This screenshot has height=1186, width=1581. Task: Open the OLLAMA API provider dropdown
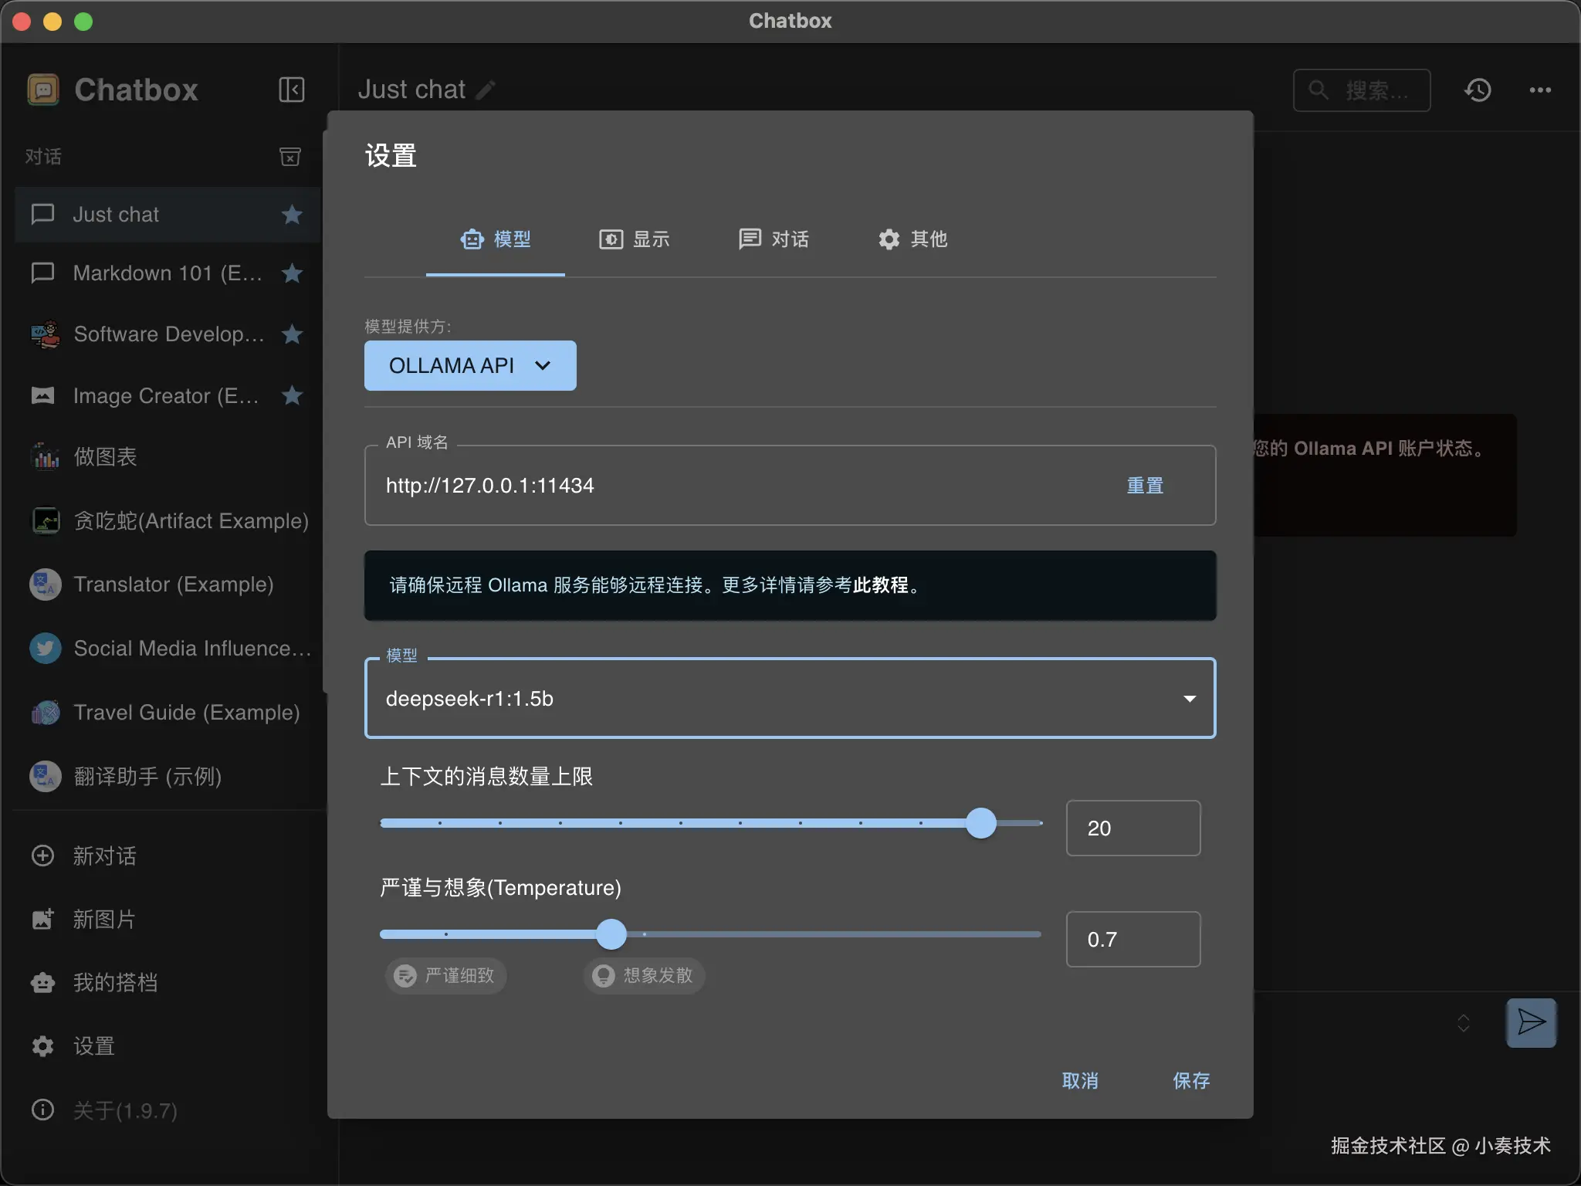coord(469,365)
